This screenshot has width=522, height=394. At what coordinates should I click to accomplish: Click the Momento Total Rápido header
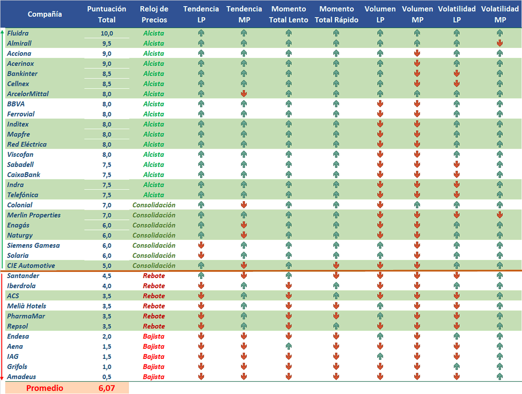point(336,14)
